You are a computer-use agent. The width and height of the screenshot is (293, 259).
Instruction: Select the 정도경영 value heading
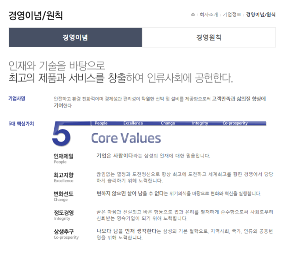pos(63,212)
